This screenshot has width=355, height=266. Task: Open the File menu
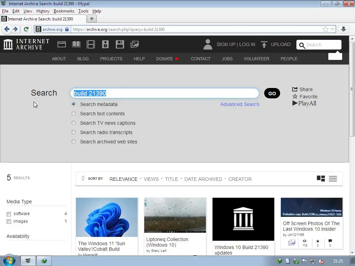click(5, 11)
